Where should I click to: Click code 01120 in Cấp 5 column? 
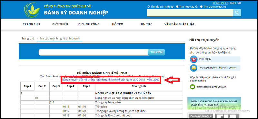pos(82,111)
